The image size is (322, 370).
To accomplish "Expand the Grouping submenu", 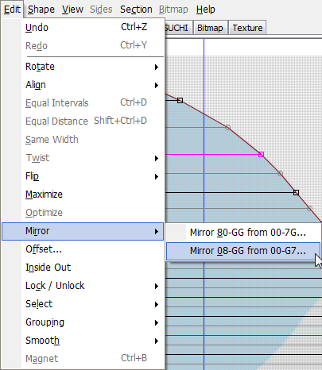I will [x=83, y=322].
